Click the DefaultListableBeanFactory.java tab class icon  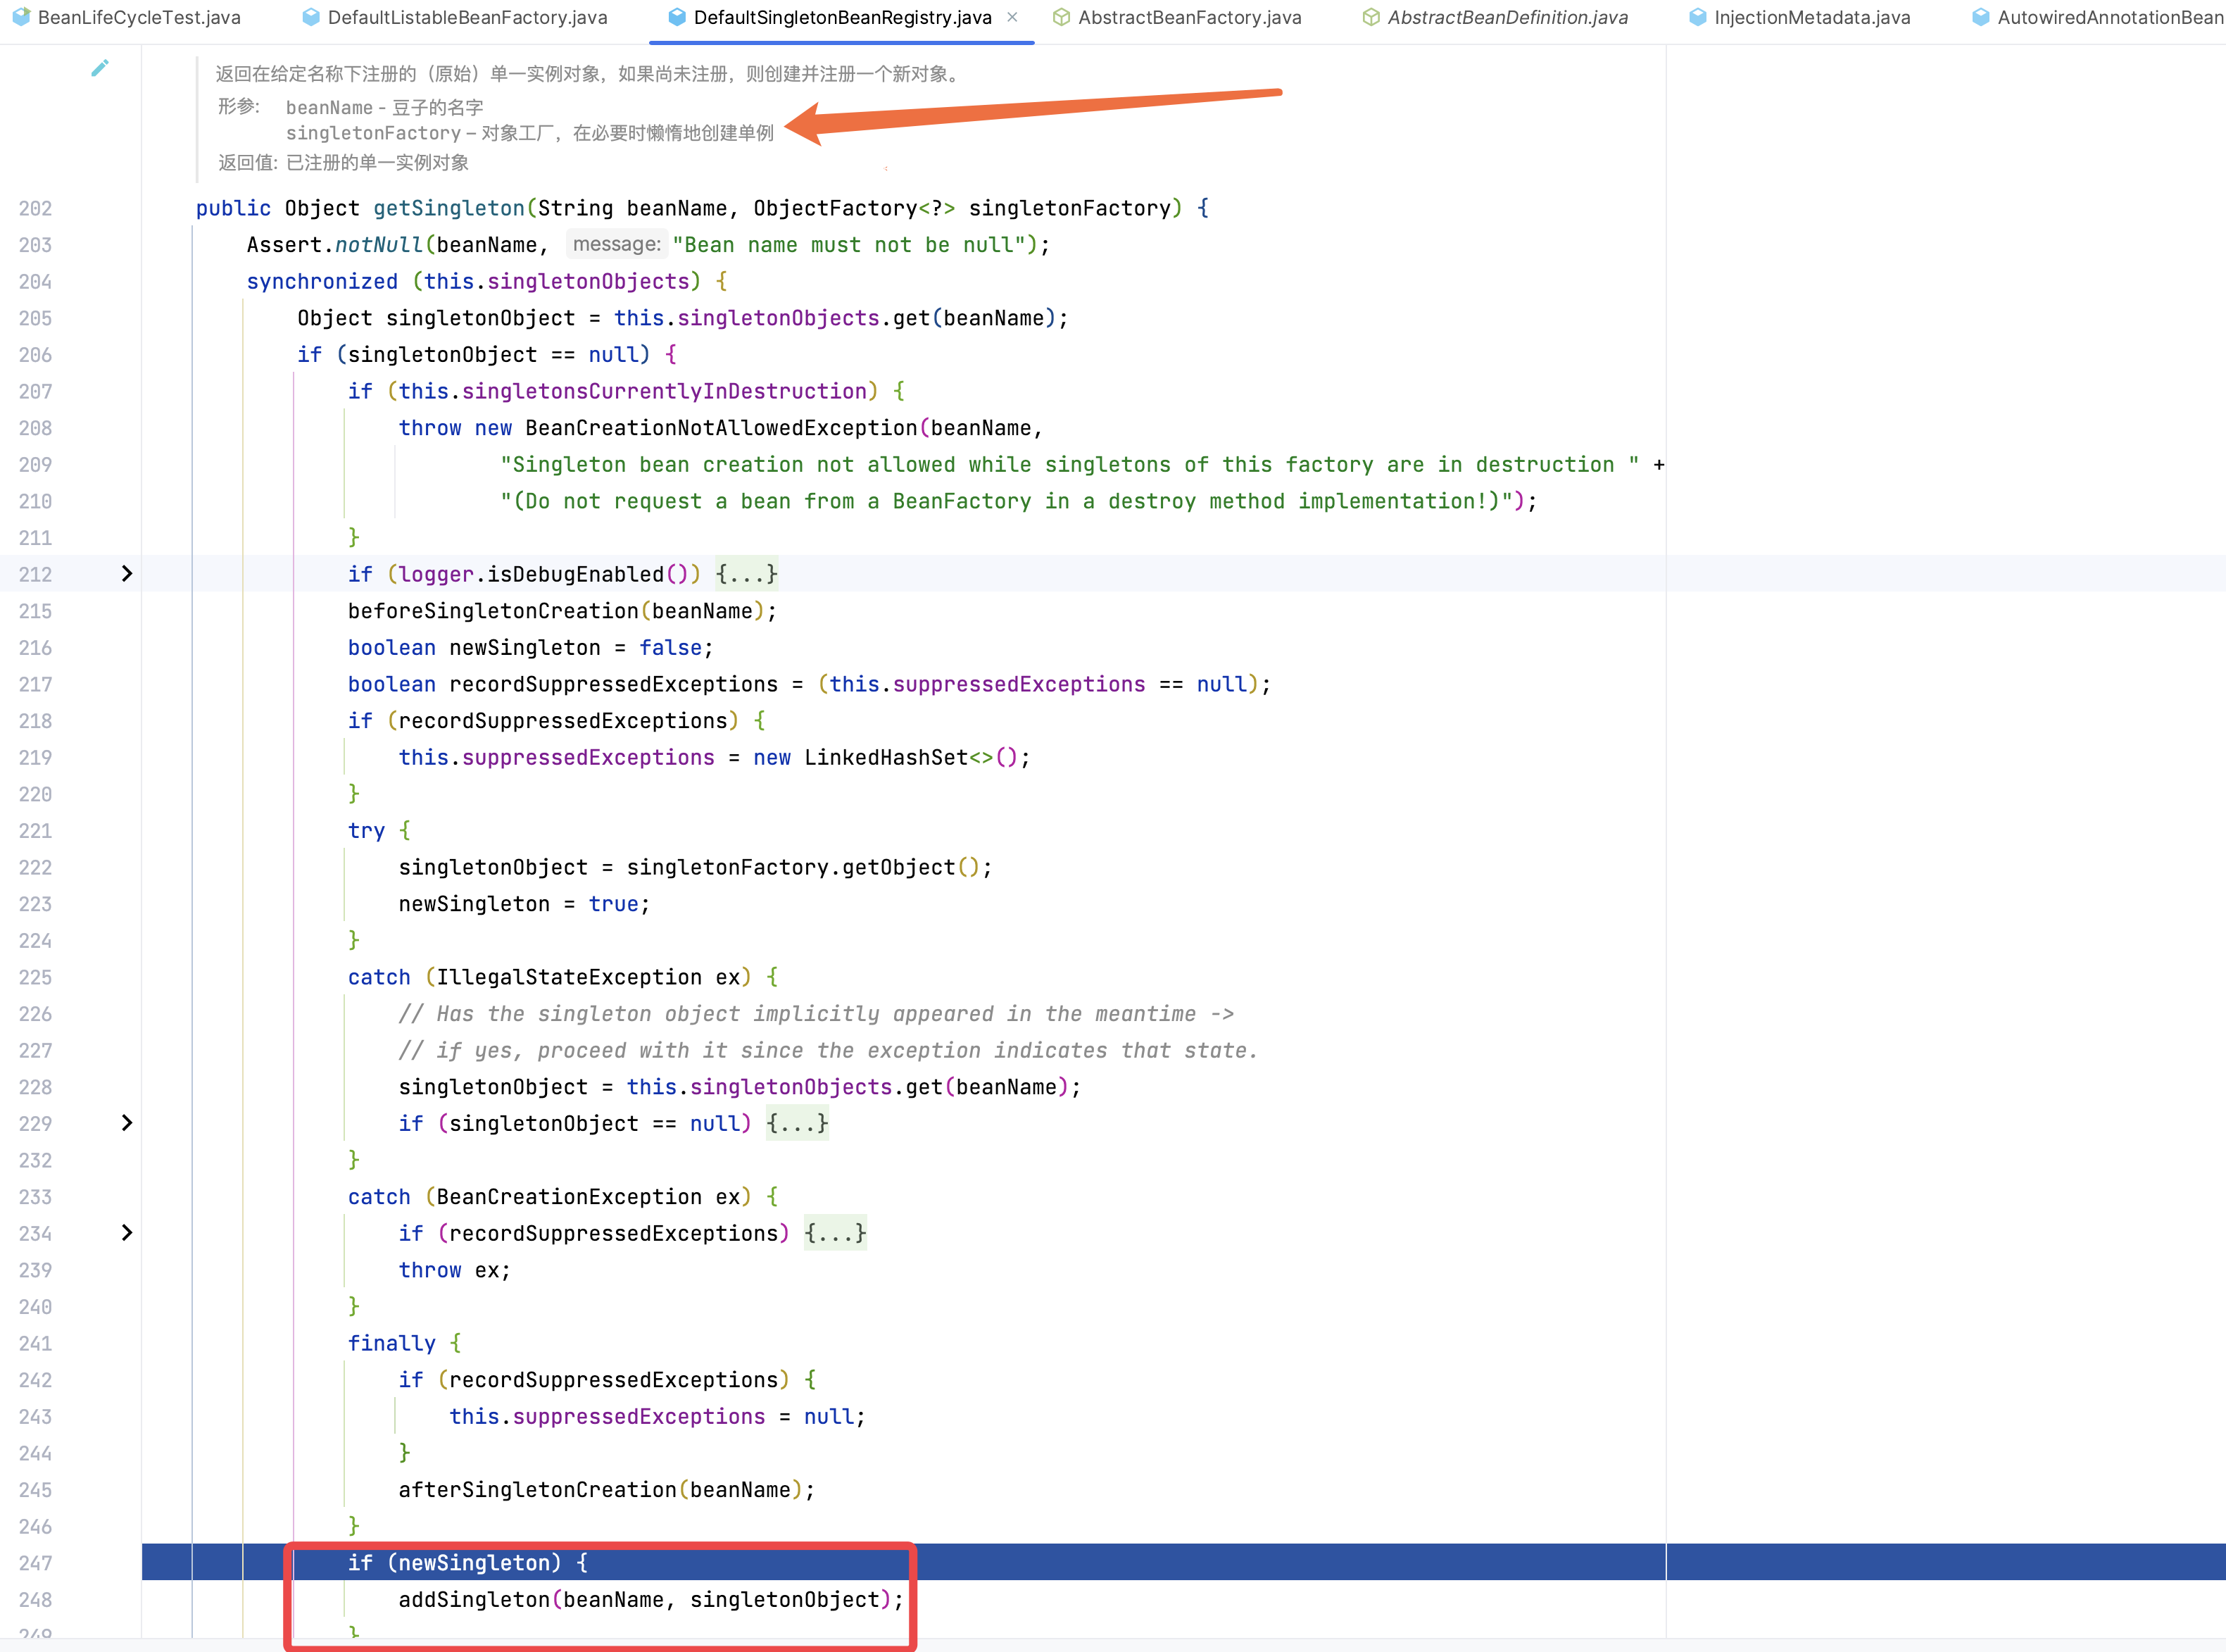pos(311,17)
